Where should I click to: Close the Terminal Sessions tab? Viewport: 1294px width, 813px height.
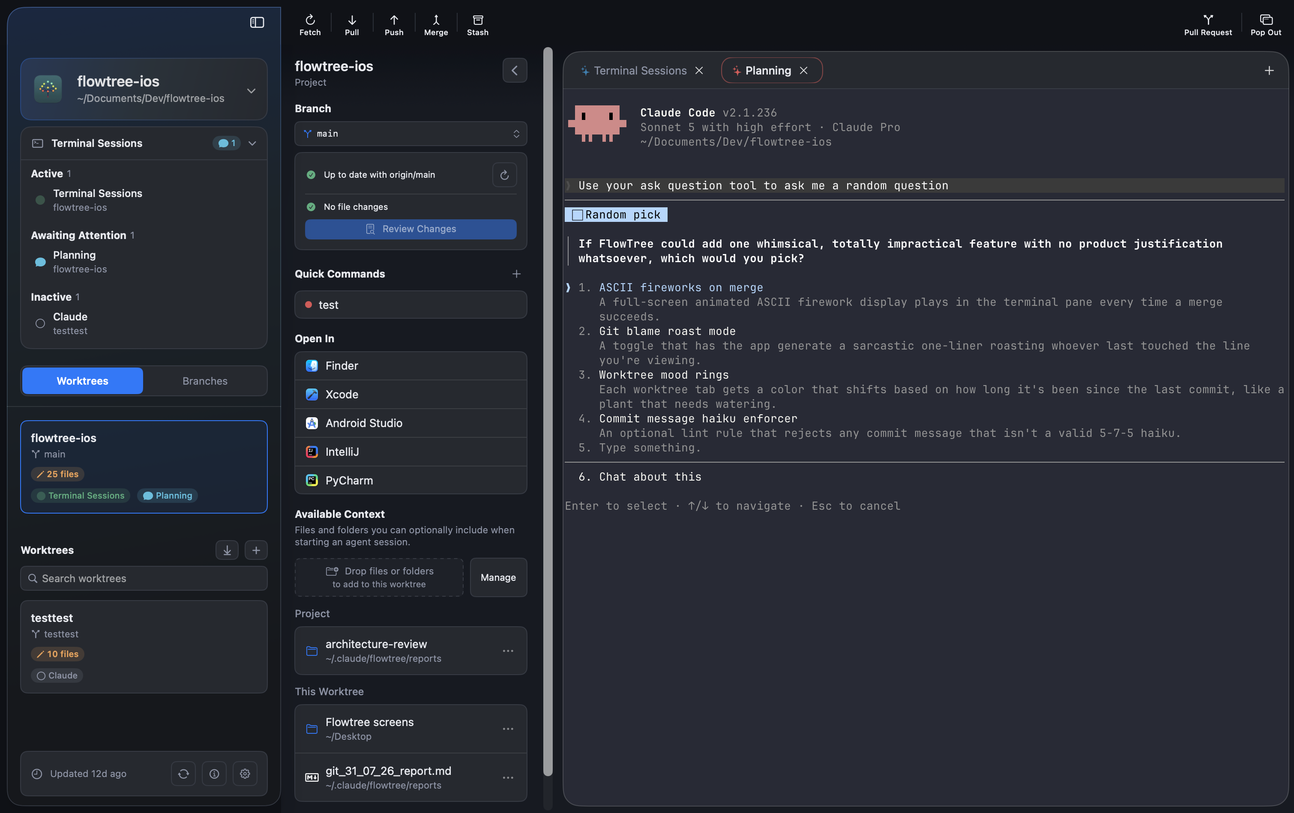click(x=698, y=70)
